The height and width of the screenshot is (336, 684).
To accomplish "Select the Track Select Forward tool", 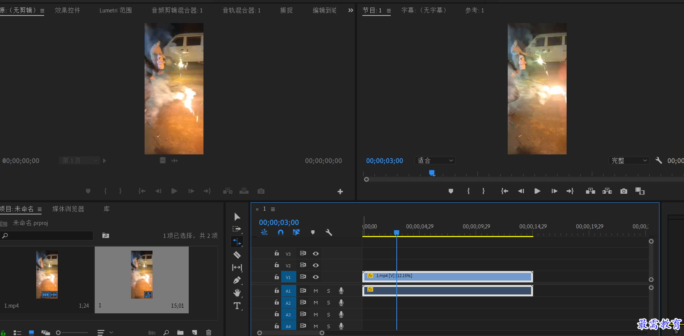I will tap(237, 229).
